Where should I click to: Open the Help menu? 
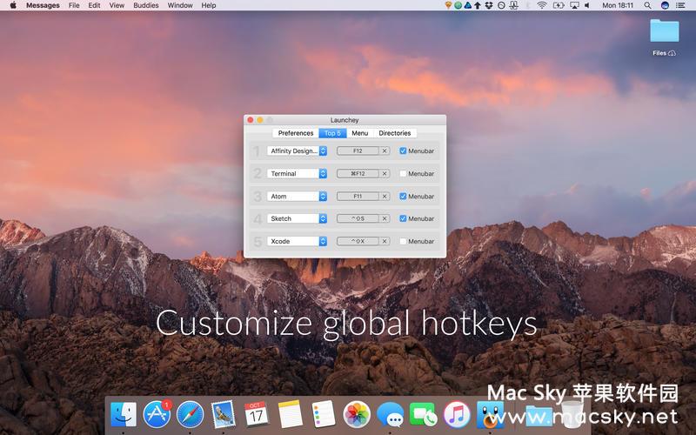point(209,5)
